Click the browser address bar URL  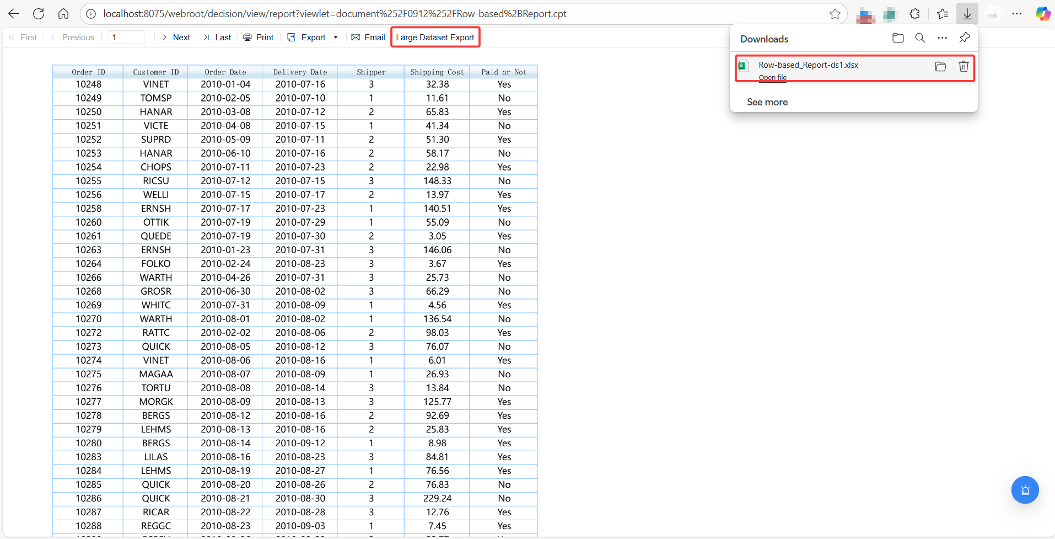(x=335, y=14)
